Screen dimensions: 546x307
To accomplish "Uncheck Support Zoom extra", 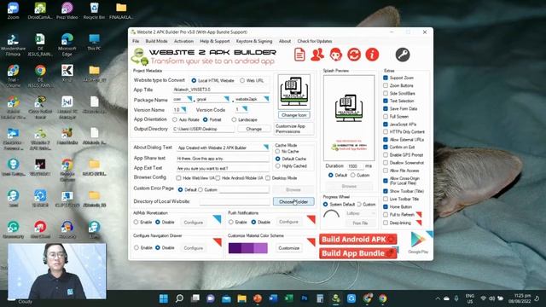I will (x=386, y=78).
